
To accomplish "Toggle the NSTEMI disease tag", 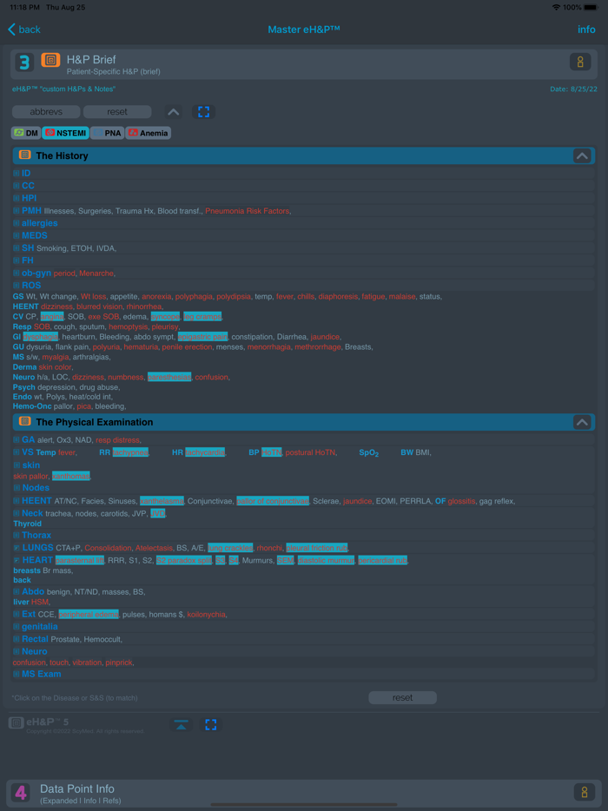I will 65,133.
